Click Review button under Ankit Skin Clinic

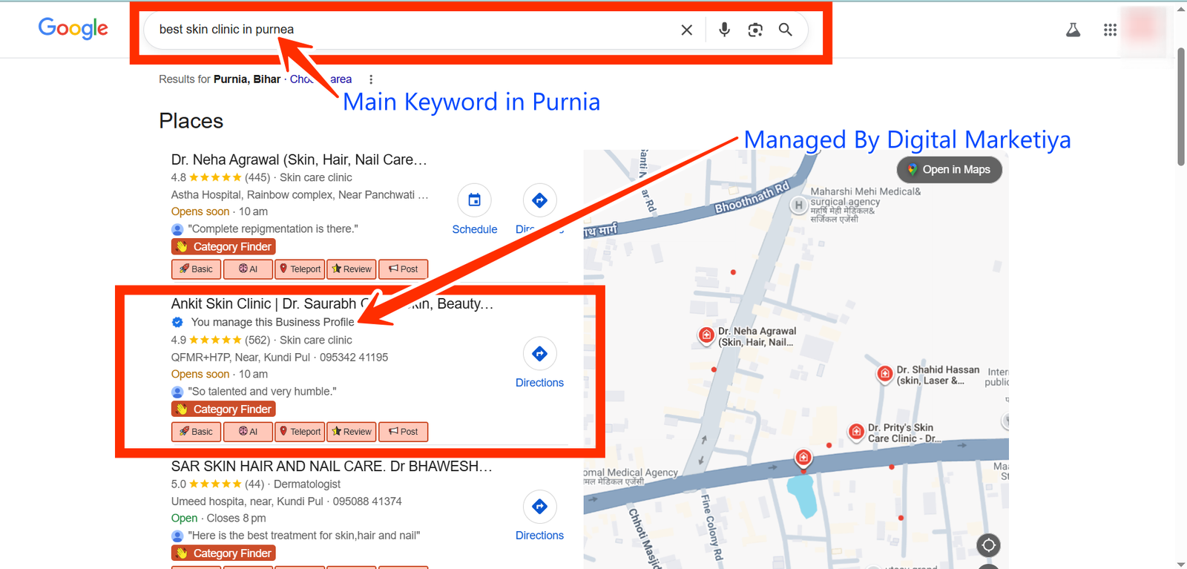(x=352, y=432)
